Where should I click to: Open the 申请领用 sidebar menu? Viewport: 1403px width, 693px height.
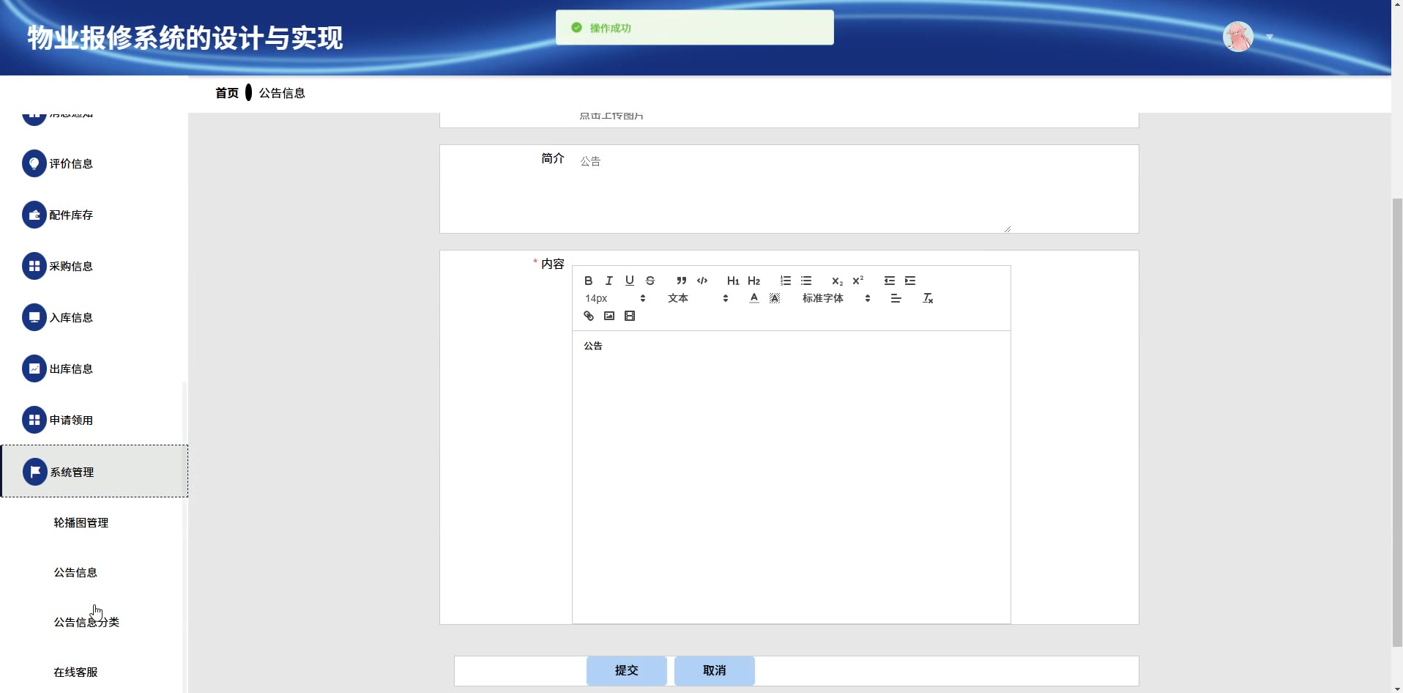(x=94, y=420)
